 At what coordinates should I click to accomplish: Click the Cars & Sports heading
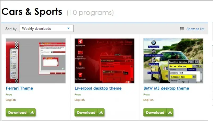[x=32, y=12]
